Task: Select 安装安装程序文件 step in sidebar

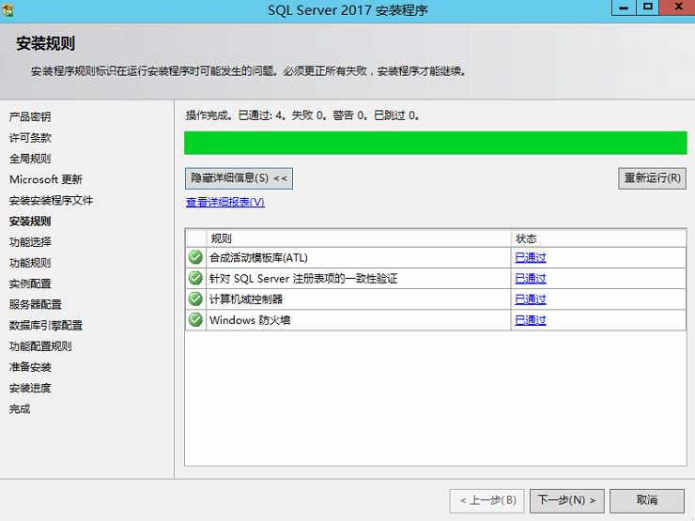Action: pos(51,200)
